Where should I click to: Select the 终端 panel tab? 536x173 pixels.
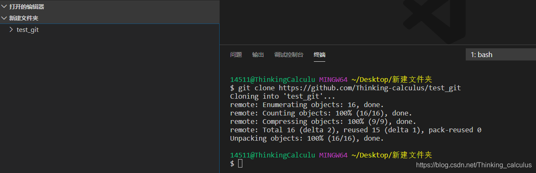pos(319,55)
